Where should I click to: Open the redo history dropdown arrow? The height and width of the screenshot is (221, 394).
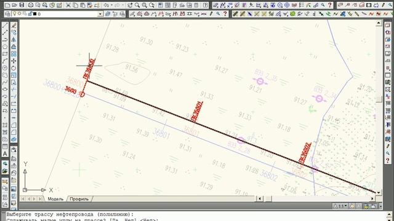point(123,5)
